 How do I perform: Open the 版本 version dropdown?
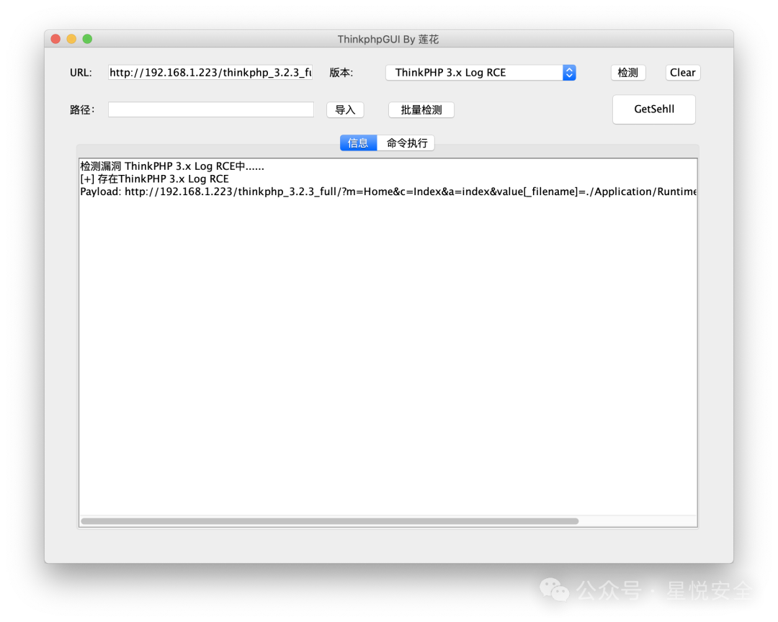480,73
